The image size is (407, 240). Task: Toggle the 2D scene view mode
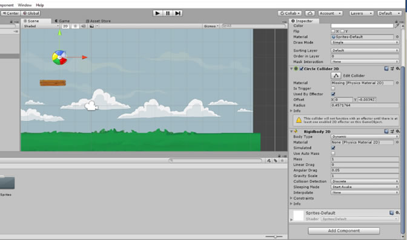[x=65, y=26]
